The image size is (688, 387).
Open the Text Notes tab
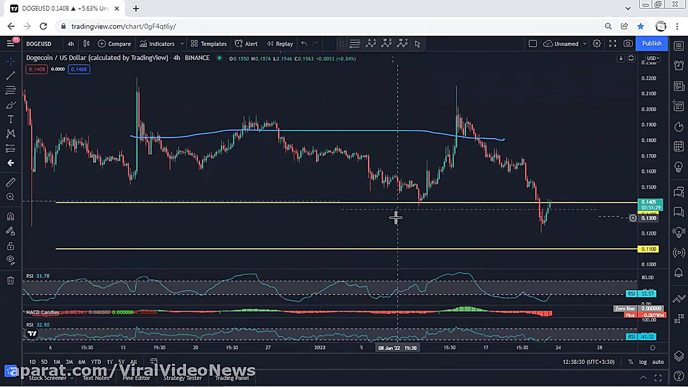pos(96,378)
